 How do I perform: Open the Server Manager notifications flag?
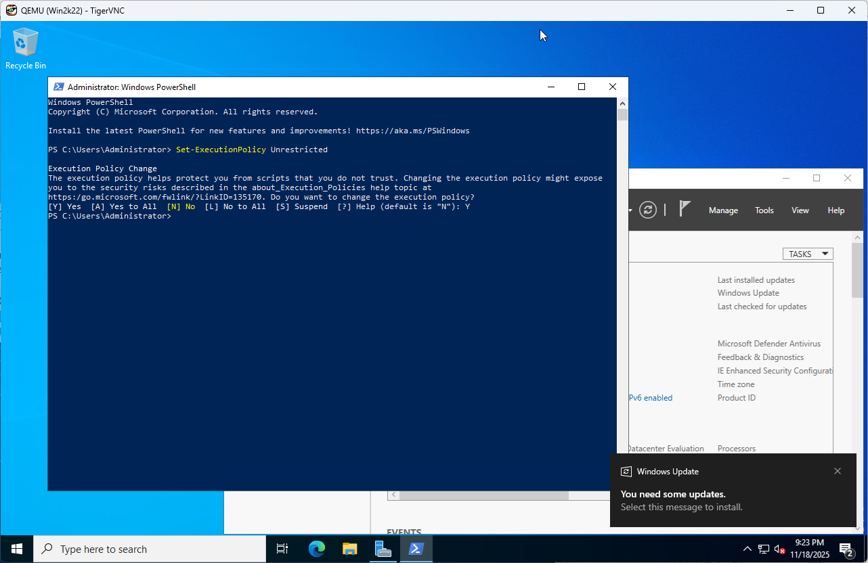(x=685, y=209)
